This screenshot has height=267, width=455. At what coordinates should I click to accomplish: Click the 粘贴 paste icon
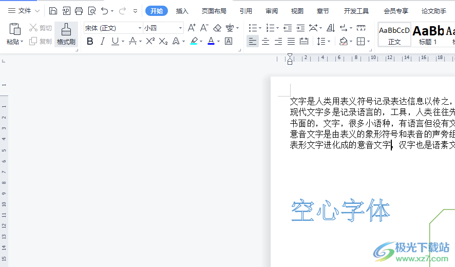tap(14, 29)
